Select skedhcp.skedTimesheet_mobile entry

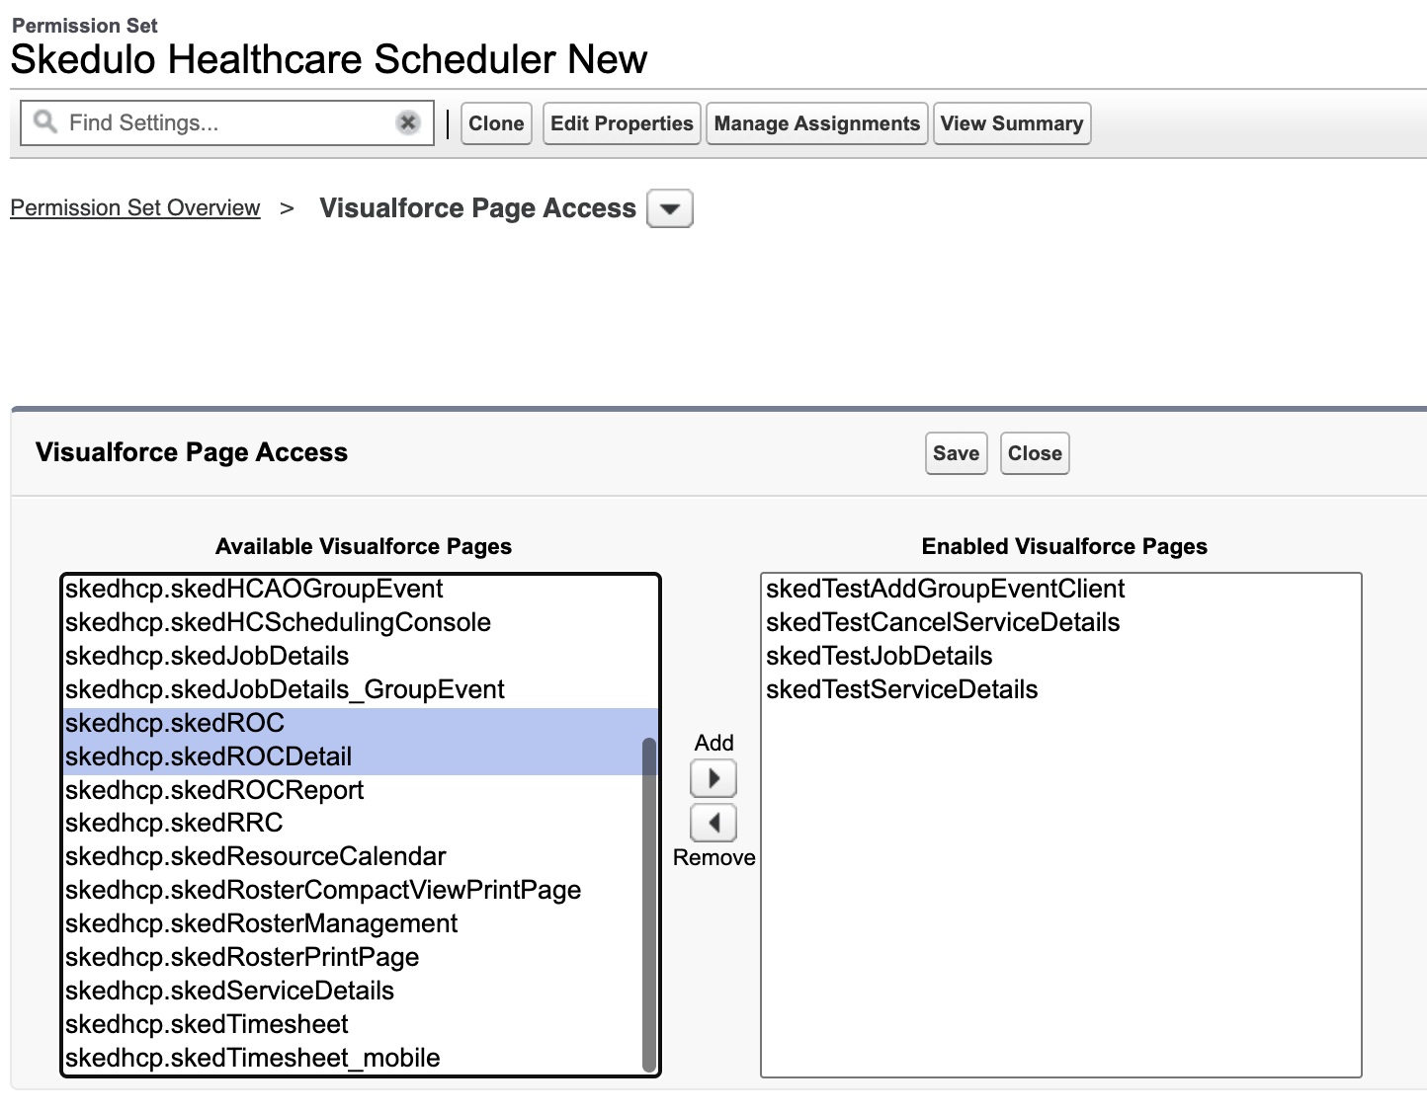[x=352, y=1059]
